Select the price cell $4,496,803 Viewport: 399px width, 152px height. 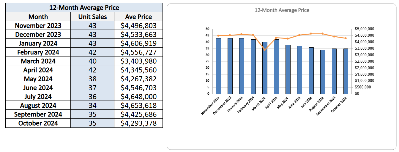tap(138, 25)
